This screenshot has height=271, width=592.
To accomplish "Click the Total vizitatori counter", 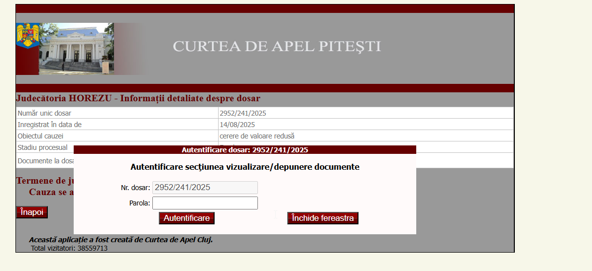I will point(69,248).
